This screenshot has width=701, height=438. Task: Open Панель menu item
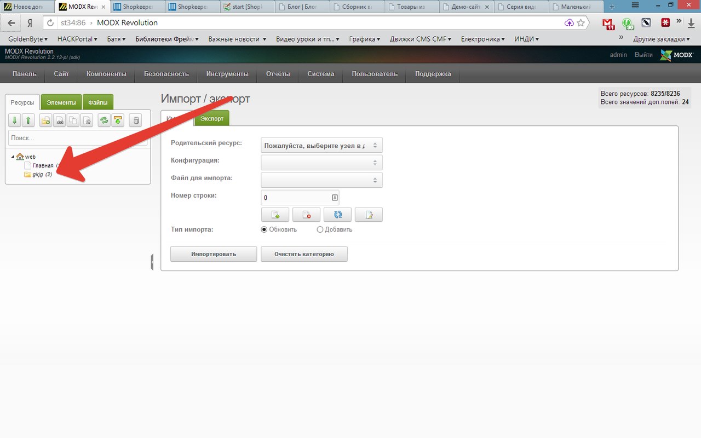[25, 74]
